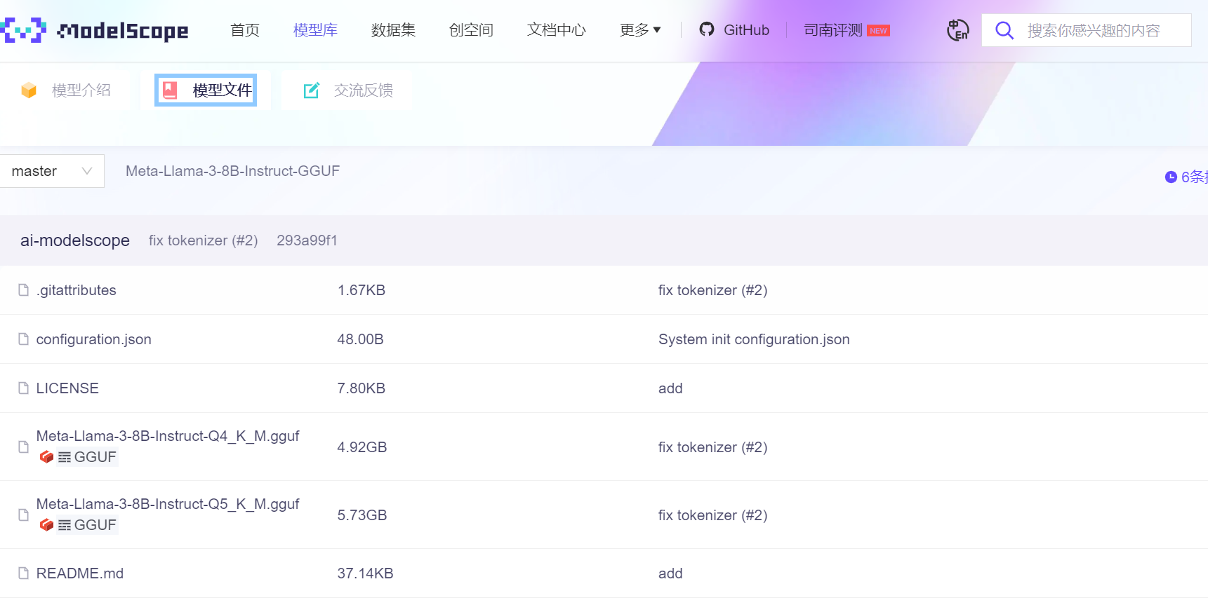Click the Q4_K_M gguf file icon
The image size is (1208, 605).
(24, 447)
